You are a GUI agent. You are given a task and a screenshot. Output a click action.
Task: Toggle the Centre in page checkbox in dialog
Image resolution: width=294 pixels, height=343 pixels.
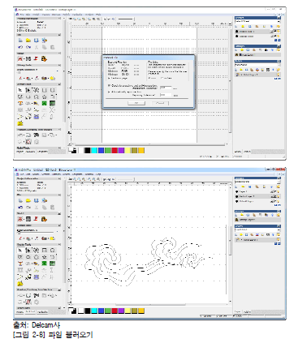[110, 78]
